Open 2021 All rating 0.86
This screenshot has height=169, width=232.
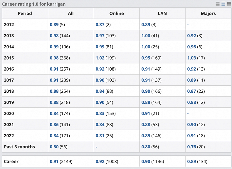pos(54,125)
